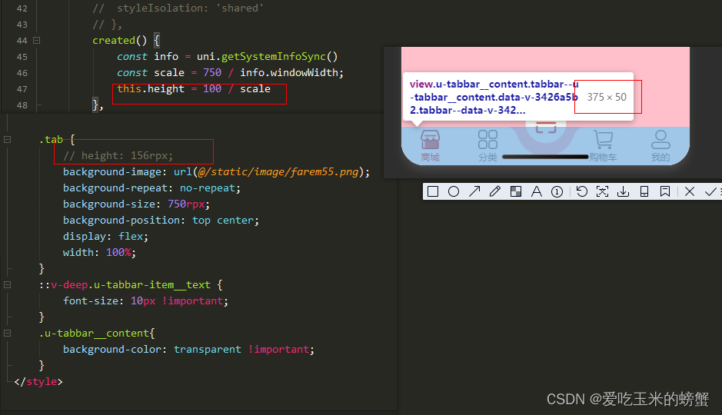The image size is (722, 415).
Task: Tap the center scan button in tabbar
Action: (546, 127)
